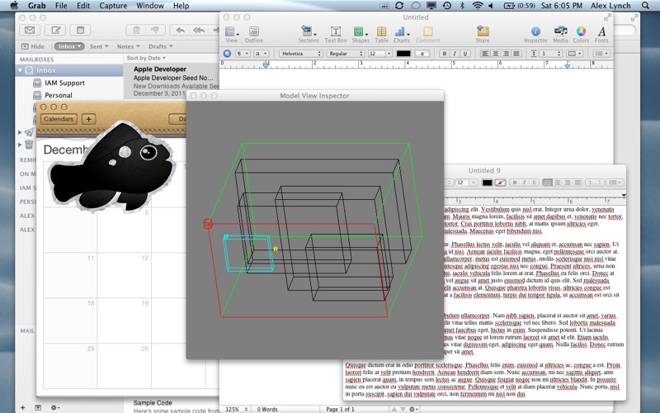
Task: Click the new note icon in Mail toolbar
Action: click(80, 30)
